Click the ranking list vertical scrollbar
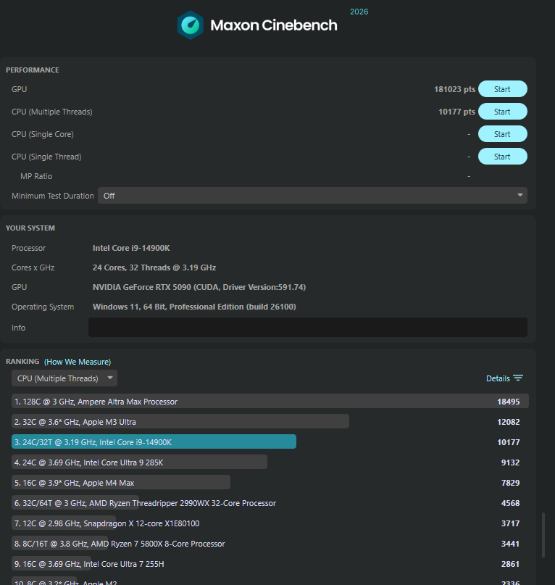This screenshot has width=555, height=585. 543,535
